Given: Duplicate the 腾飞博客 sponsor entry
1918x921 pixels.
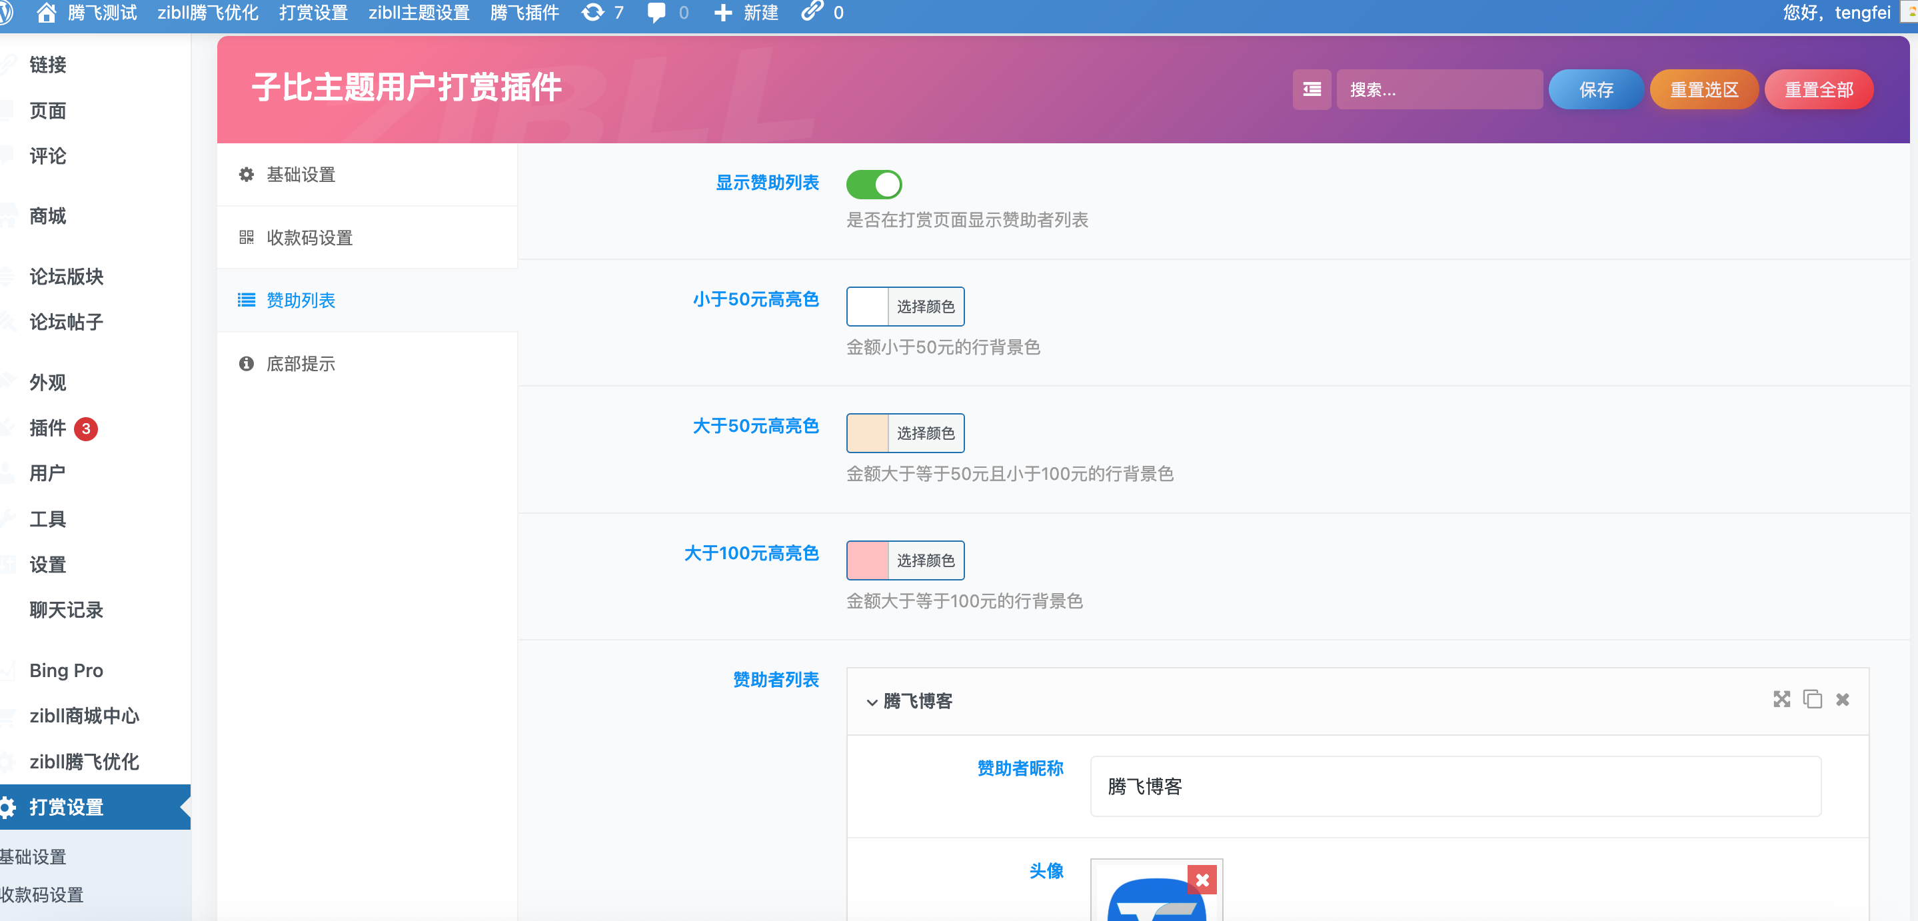Looking at the screenshot, I should 1812,700.
